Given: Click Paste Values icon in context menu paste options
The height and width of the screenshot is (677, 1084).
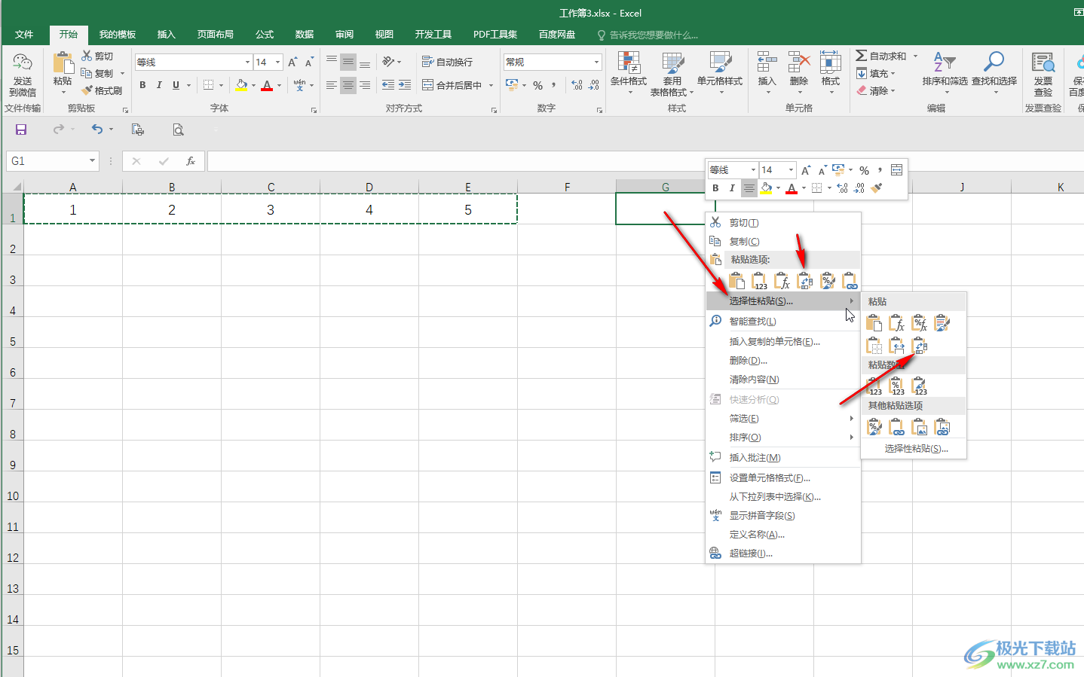Looking at the screenshot, I should [x=760, y=281].
